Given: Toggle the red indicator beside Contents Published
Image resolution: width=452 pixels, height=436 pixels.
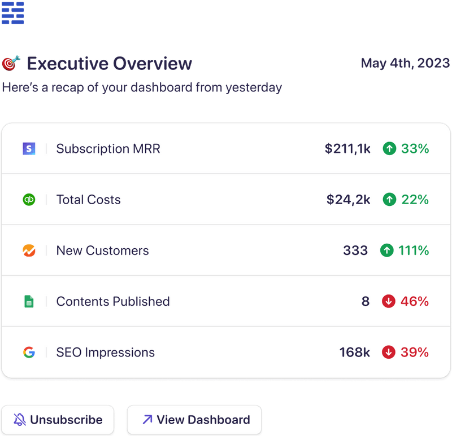Looking at the screenshot, I should tap(390, 301).
